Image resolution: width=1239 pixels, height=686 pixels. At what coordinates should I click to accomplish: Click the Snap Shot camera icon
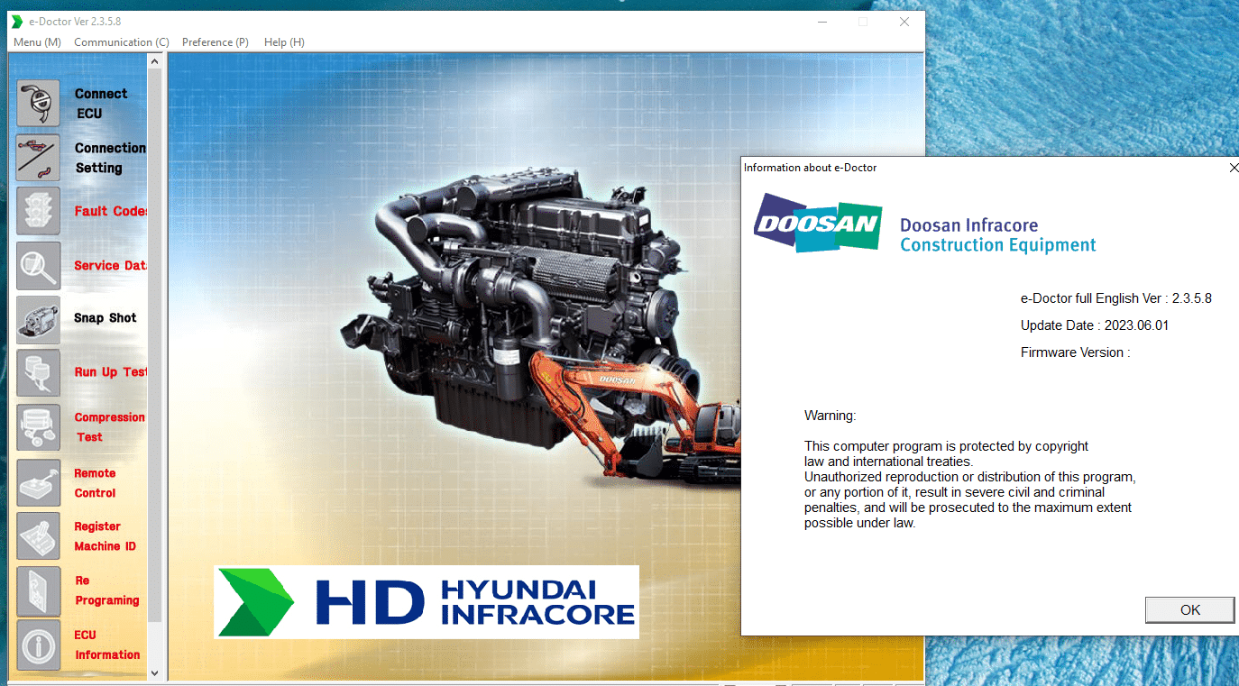(x=39, y=319)
